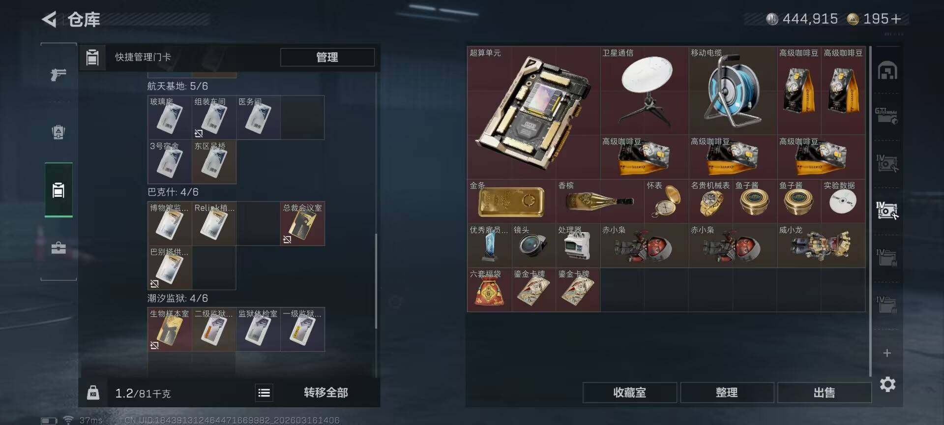944x425 pixels.
Task: Click the 转移全部 button
Action: click(x=326, y=393)
